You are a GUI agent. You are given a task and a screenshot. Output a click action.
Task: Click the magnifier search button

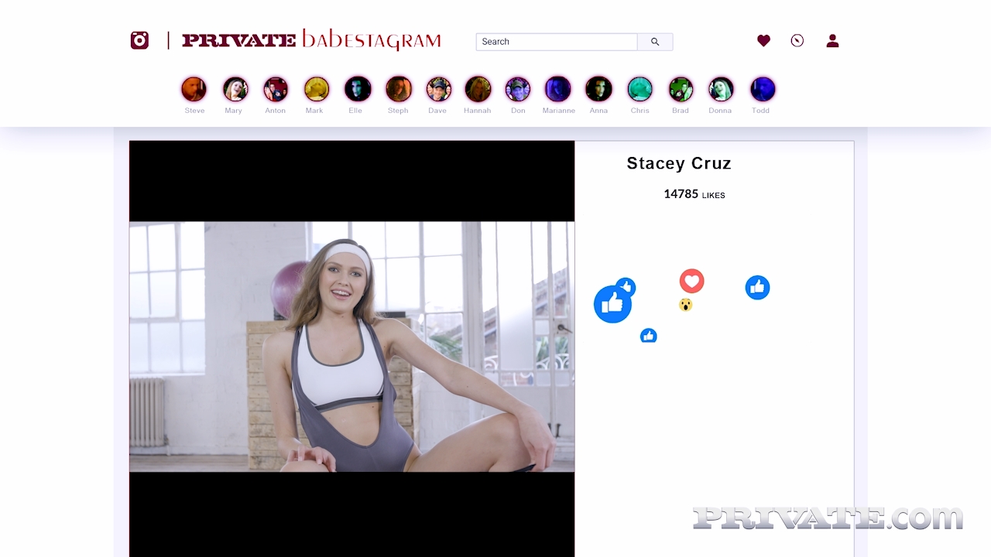coord(655,42)
